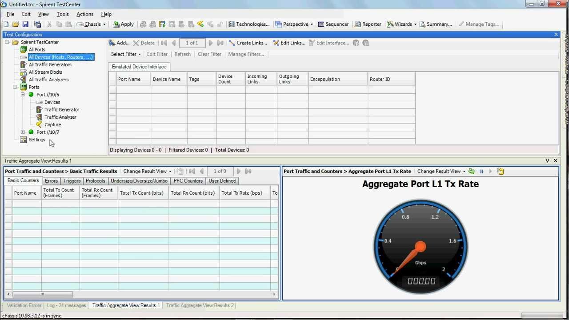Click the yellow icon right of play arrow
The image size is (569, 320).
(x=500, y=171)
